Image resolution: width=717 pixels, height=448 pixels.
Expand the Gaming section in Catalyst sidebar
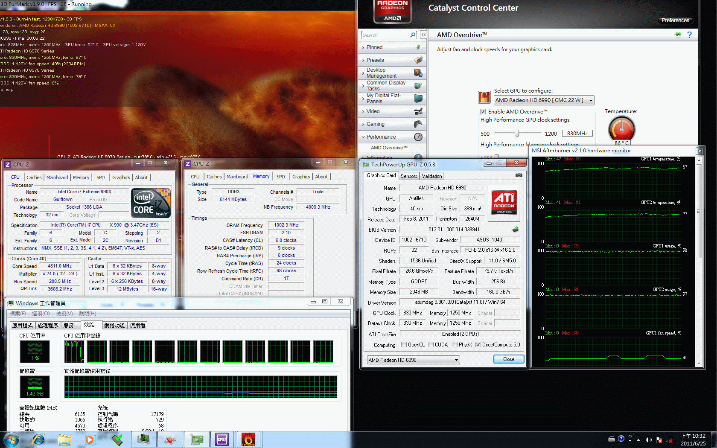(x=392, y=124)
